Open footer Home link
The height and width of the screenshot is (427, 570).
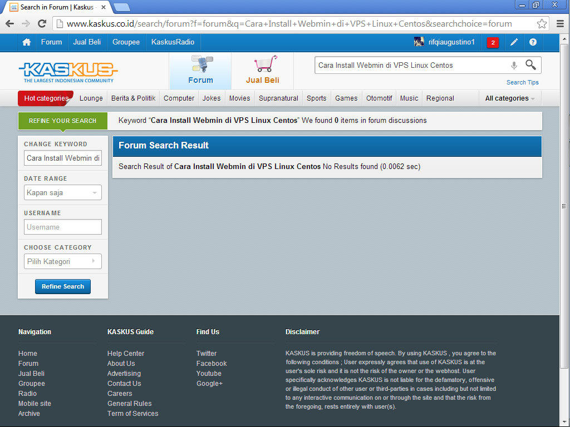[28, 353]
